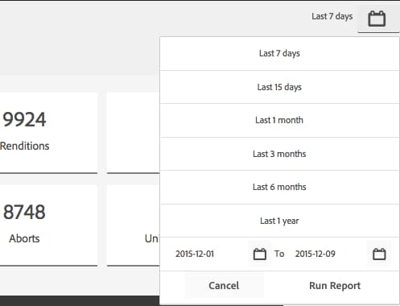The image size is (400, 306).
Task: Select the Last 7 days option in list
Action: click(x=279, y=53)
